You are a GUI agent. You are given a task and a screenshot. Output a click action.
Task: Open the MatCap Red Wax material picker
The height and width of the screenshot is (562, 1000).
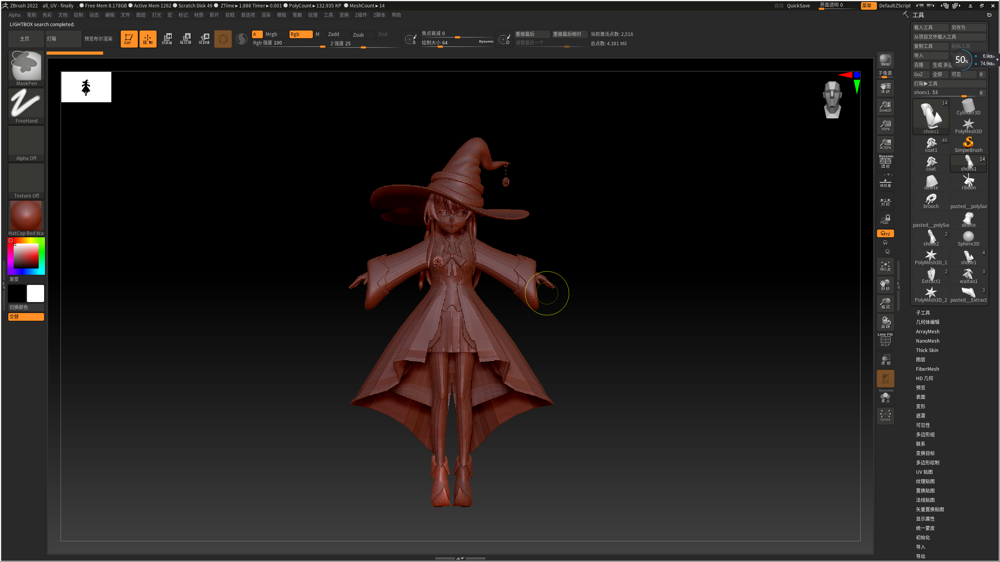(26, 215)
